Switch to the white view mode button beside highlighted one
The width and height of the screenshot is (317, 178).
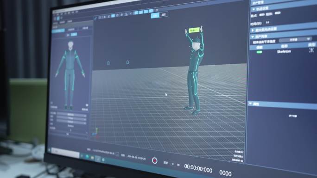coord(164,14)
